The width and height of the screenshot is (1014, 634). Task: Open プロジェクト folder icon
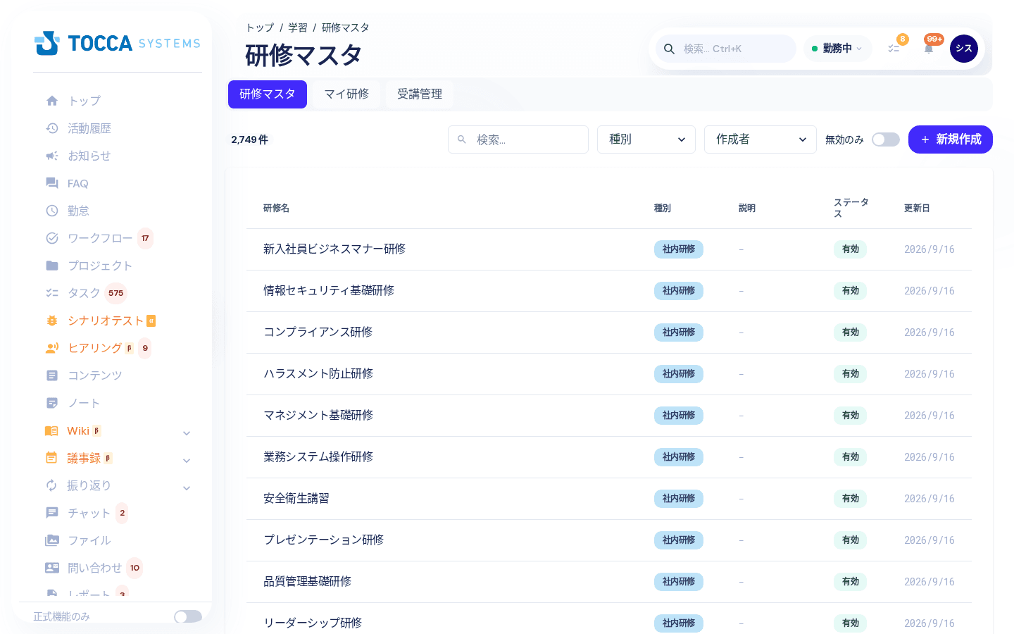point(52,266)
